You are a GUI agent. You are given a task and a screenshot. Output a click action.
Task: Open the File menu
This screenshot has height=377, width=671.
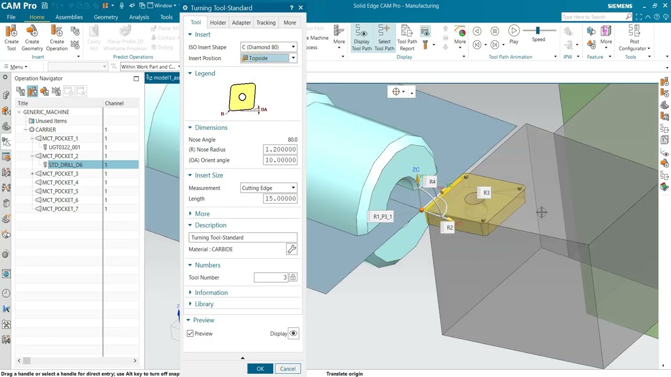click(x=11, y=17)
